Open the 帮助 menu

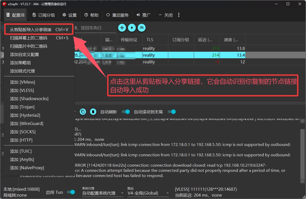(91, 15)
